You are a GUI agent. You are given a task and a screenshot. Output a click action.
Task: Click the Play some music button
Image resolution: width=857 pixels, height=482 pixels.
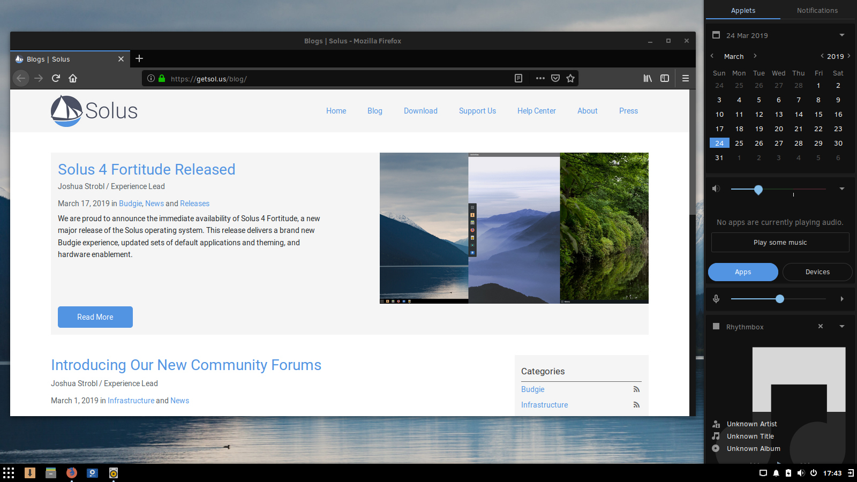click(780, 242)
